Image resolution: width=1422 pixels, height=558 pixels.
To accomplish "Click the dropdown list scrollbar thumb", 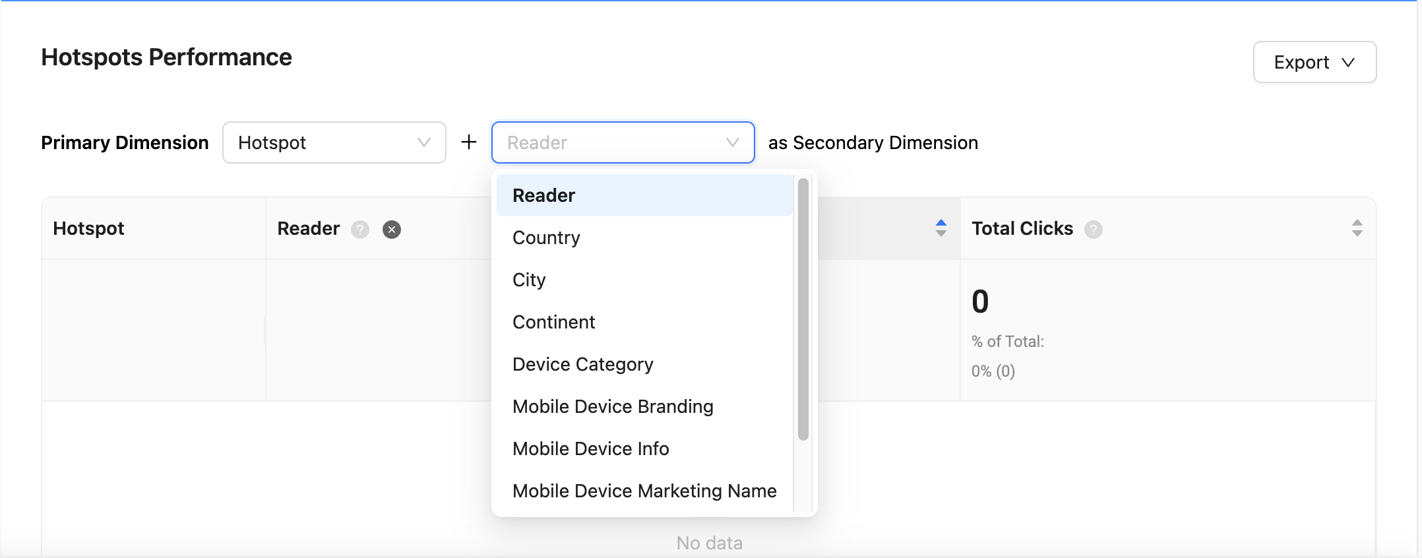I will 803,309.
